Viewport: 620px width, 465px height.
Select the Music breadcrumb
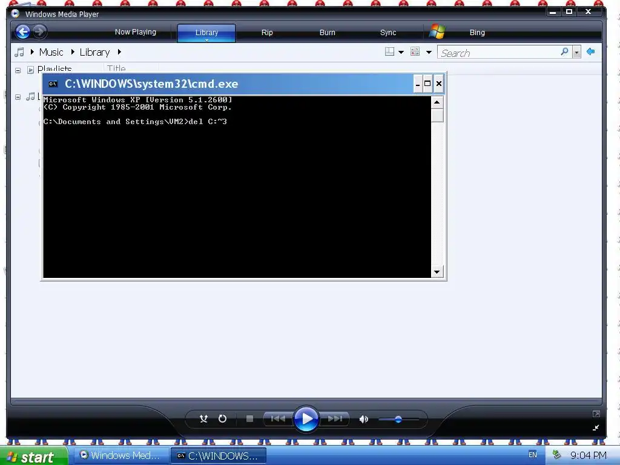51,52
